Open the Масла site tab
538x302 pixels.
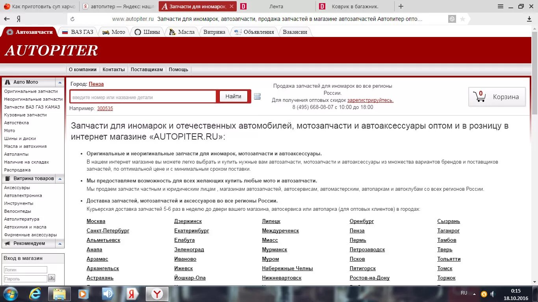[x=182, y=32]
